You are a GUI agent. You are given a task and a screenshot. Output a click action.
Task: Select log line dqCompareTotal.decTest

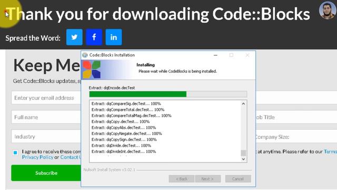coord(128,110)
